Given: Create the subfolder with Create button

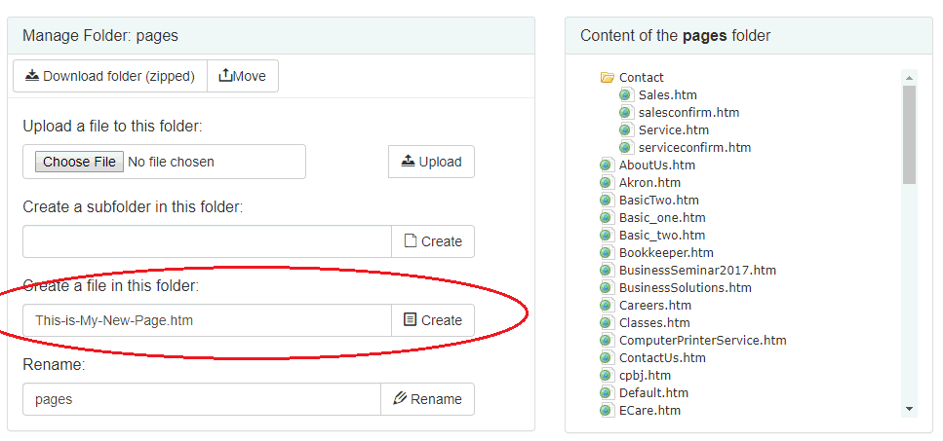Looking at the screenshot, I should pos(433,241).
